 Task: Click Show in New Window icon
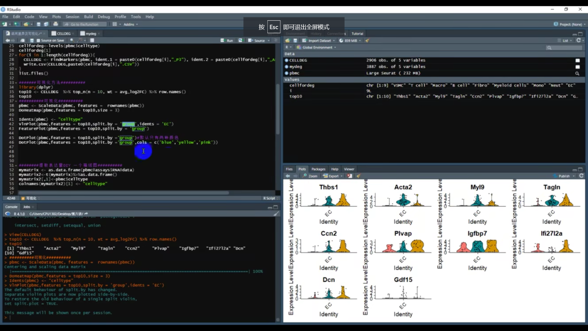[22, 40]
